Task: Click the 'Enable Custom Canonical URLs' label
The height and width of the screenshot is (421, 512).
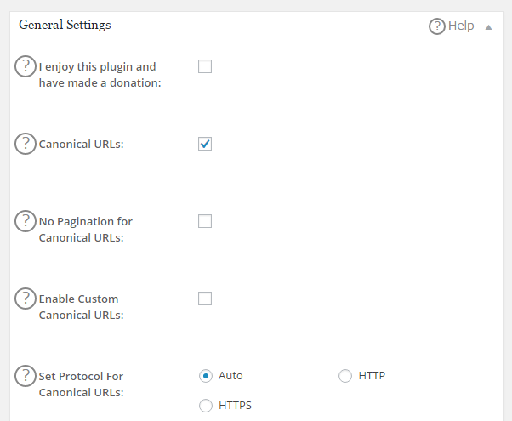Action: (x=81, y=307)
